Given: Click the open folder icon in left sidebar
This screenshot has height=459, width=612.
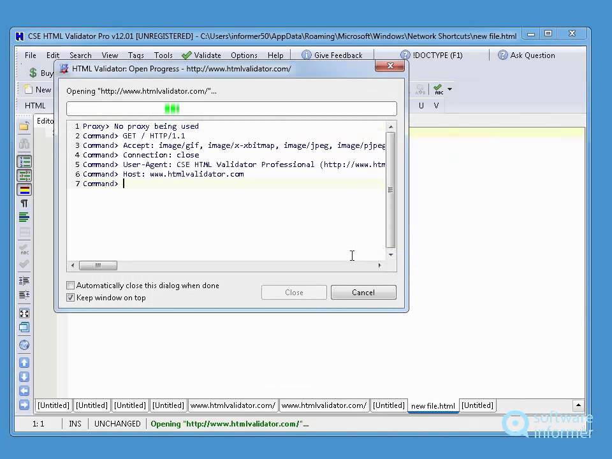Looking at the screenshot, I should 24,126.
